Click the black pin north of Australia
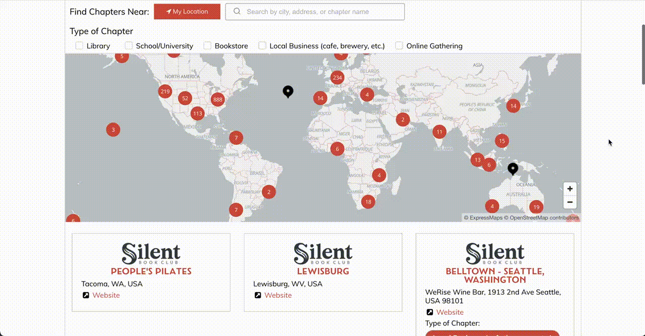Image resolution: width=645 pixels, height=336 pixels. tap(513, 169)
